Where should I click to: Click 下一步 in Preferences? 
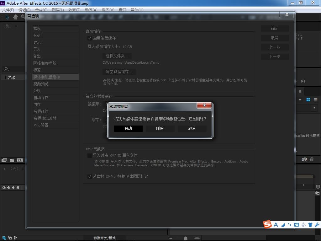coord(275,56)
